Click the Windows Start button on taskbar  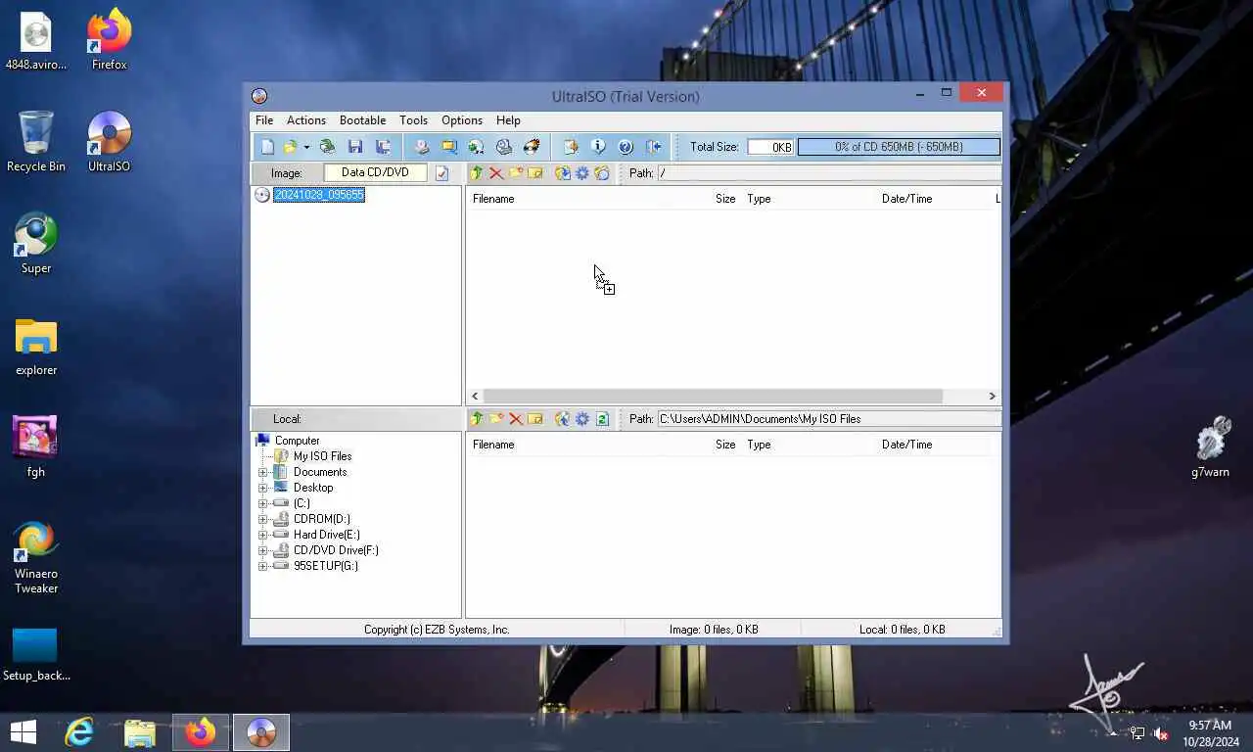tap(23, 732)
